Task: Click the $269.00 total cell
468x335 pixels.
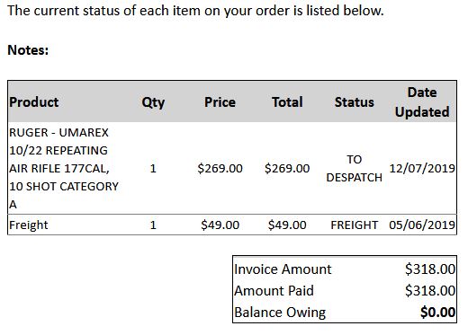Action: pyautogui.click(x=287, y=168)
